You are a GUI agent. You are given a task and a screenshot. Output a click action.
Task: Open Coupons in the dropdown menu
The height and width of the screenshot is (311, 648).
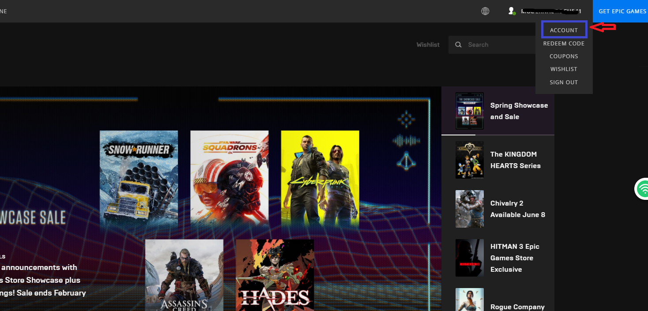564,56
